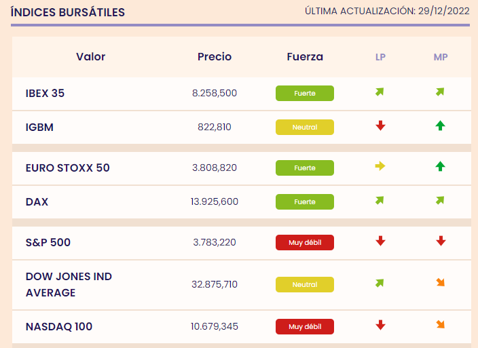Select the LP column header
This screenshot has height=348, width=478.
click(380, 57)
